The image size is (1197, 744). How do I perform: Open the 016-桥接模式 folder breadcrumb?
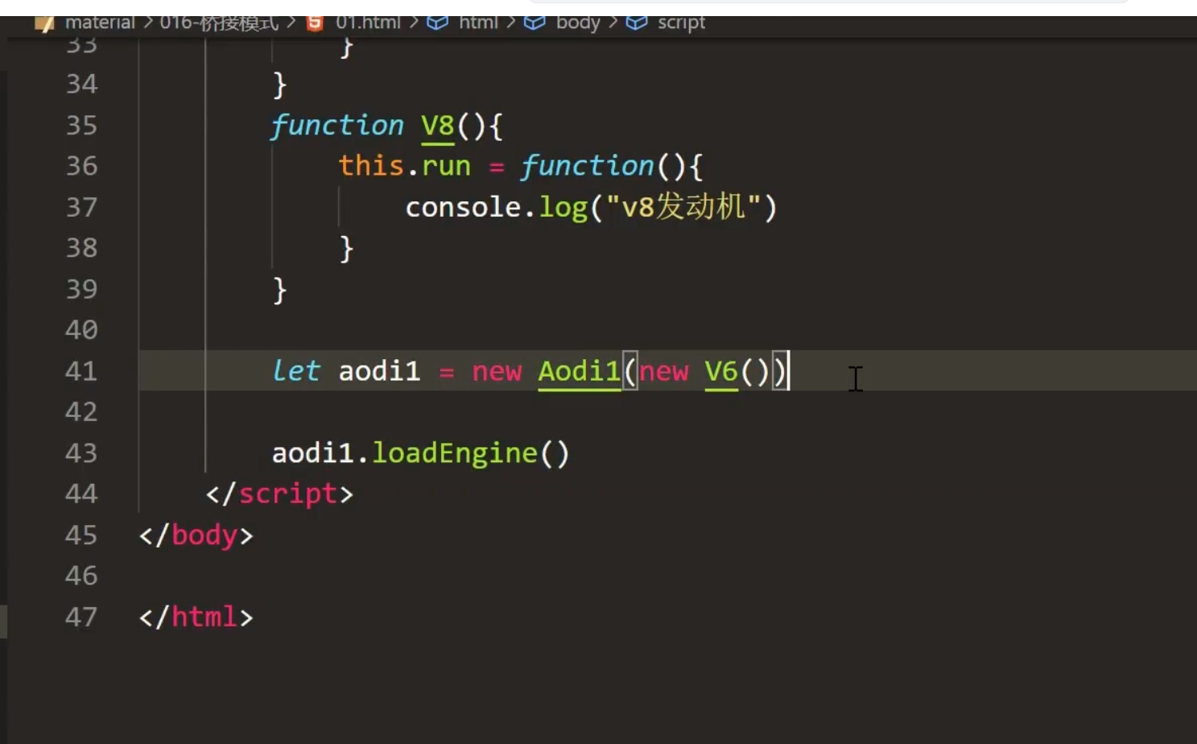click(x=218, y=23)
